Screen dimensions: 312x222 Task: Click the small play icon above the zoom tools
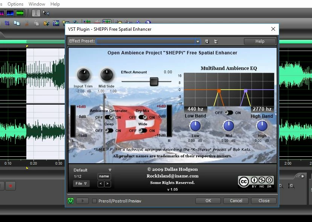tap(303, 176)
